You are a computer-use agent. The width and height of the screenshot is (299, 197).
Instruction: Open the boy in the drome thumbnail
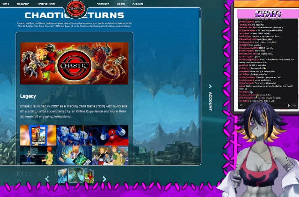[38, 155]
